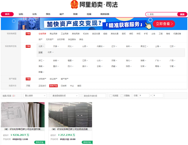Click the 即将开始 badge on debt listing
This screenshot has height=145, width=188.
pos(40,142)
